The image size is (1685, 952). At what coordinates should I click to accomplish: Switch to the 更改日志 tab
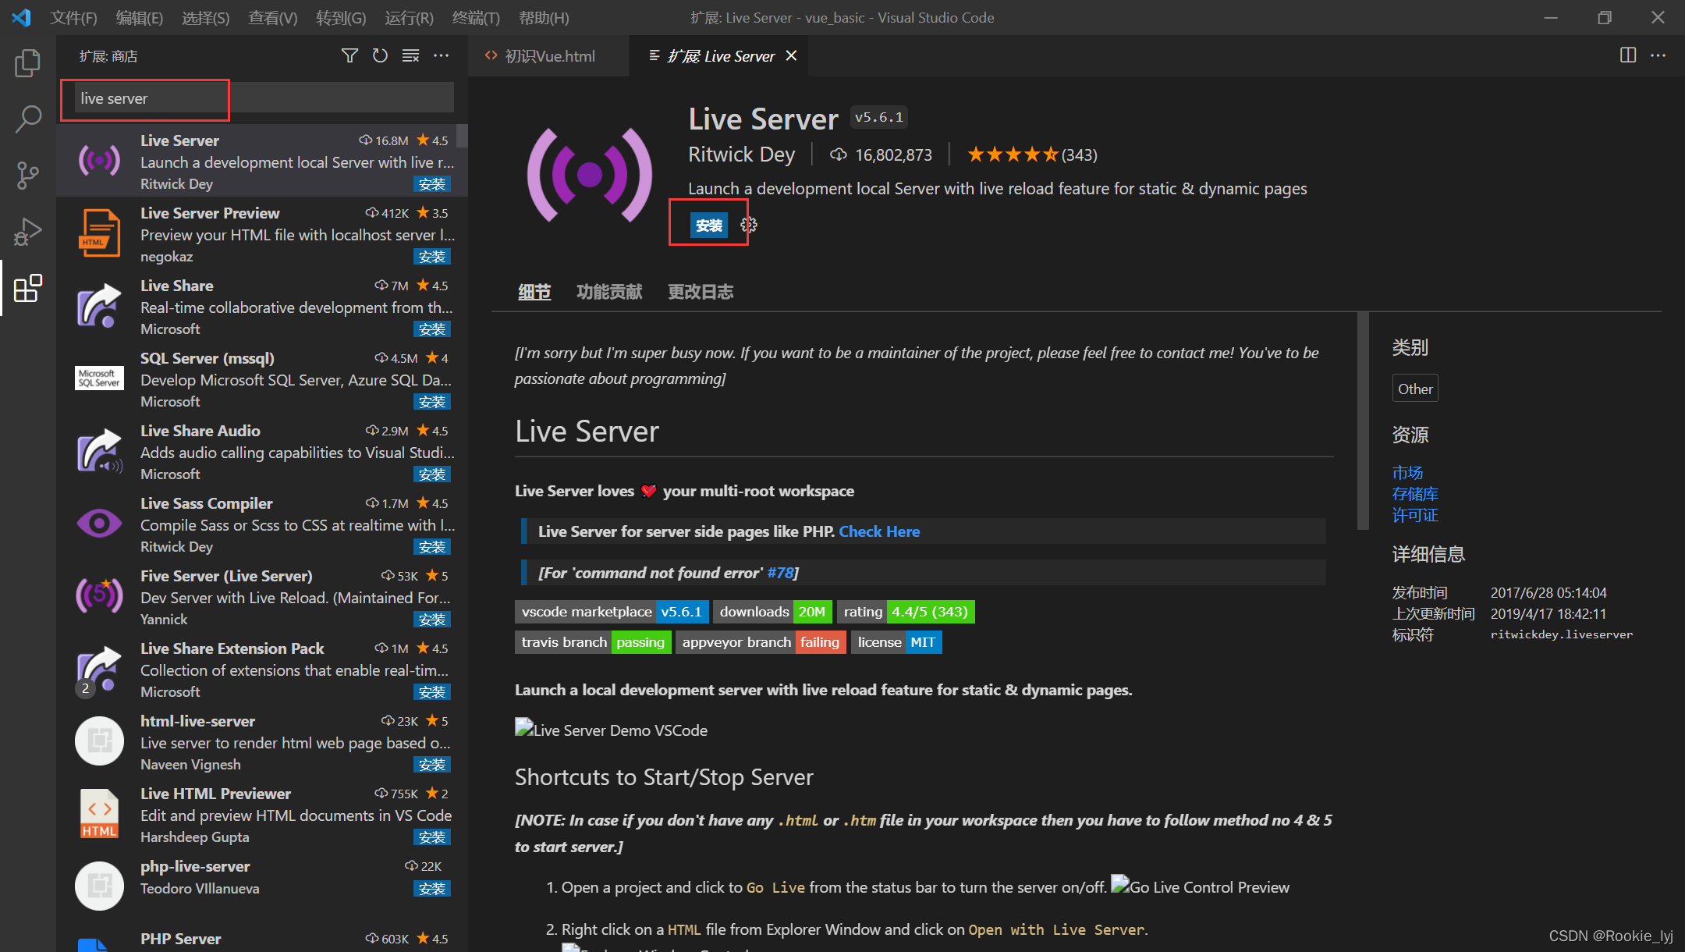click(700, 292)
